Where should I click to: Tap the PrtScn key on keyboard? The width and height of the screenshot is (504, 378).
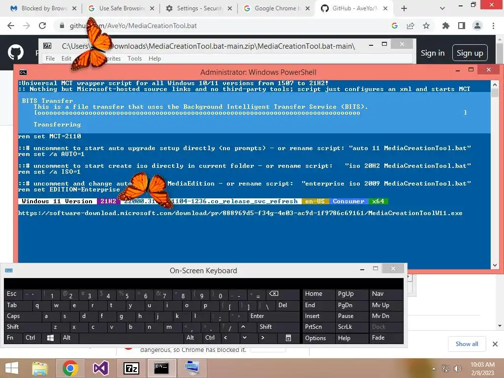319,327
